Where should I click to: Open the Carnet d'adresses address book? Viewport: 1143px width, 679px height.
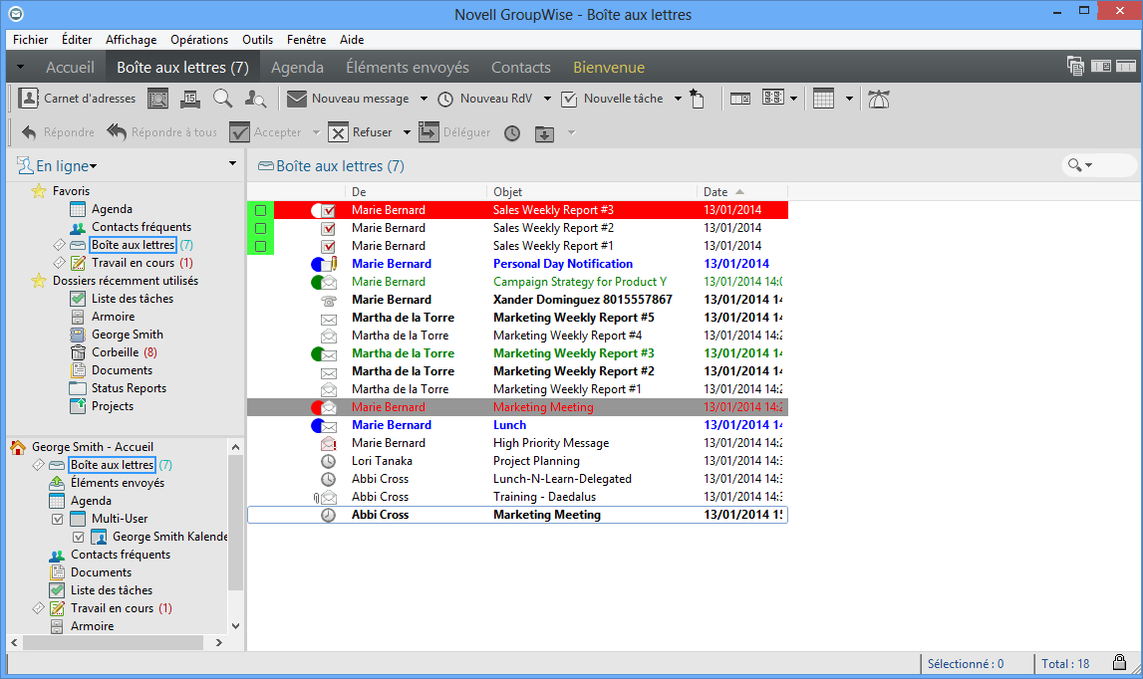[x=77, y=99]
